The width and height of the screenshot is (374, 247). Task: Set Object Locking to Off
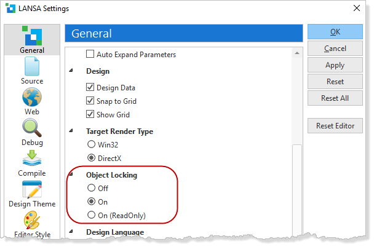click(x=91, y=188)
